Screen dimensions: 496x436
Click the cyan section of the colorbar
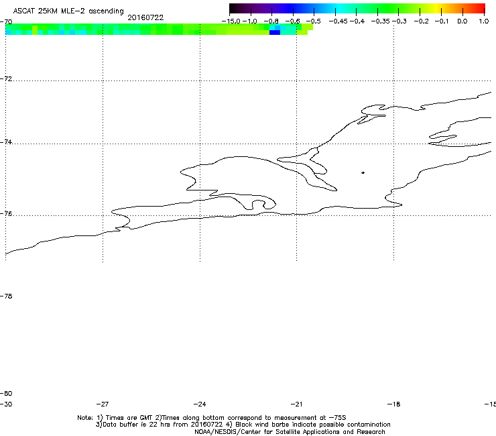338,8
